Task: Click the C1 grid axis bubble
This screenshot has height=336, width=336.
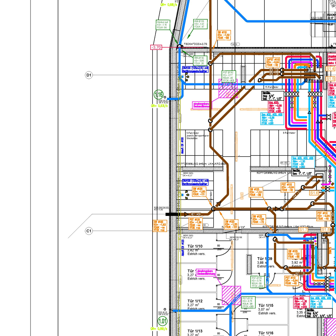Action: click(89, 231)
